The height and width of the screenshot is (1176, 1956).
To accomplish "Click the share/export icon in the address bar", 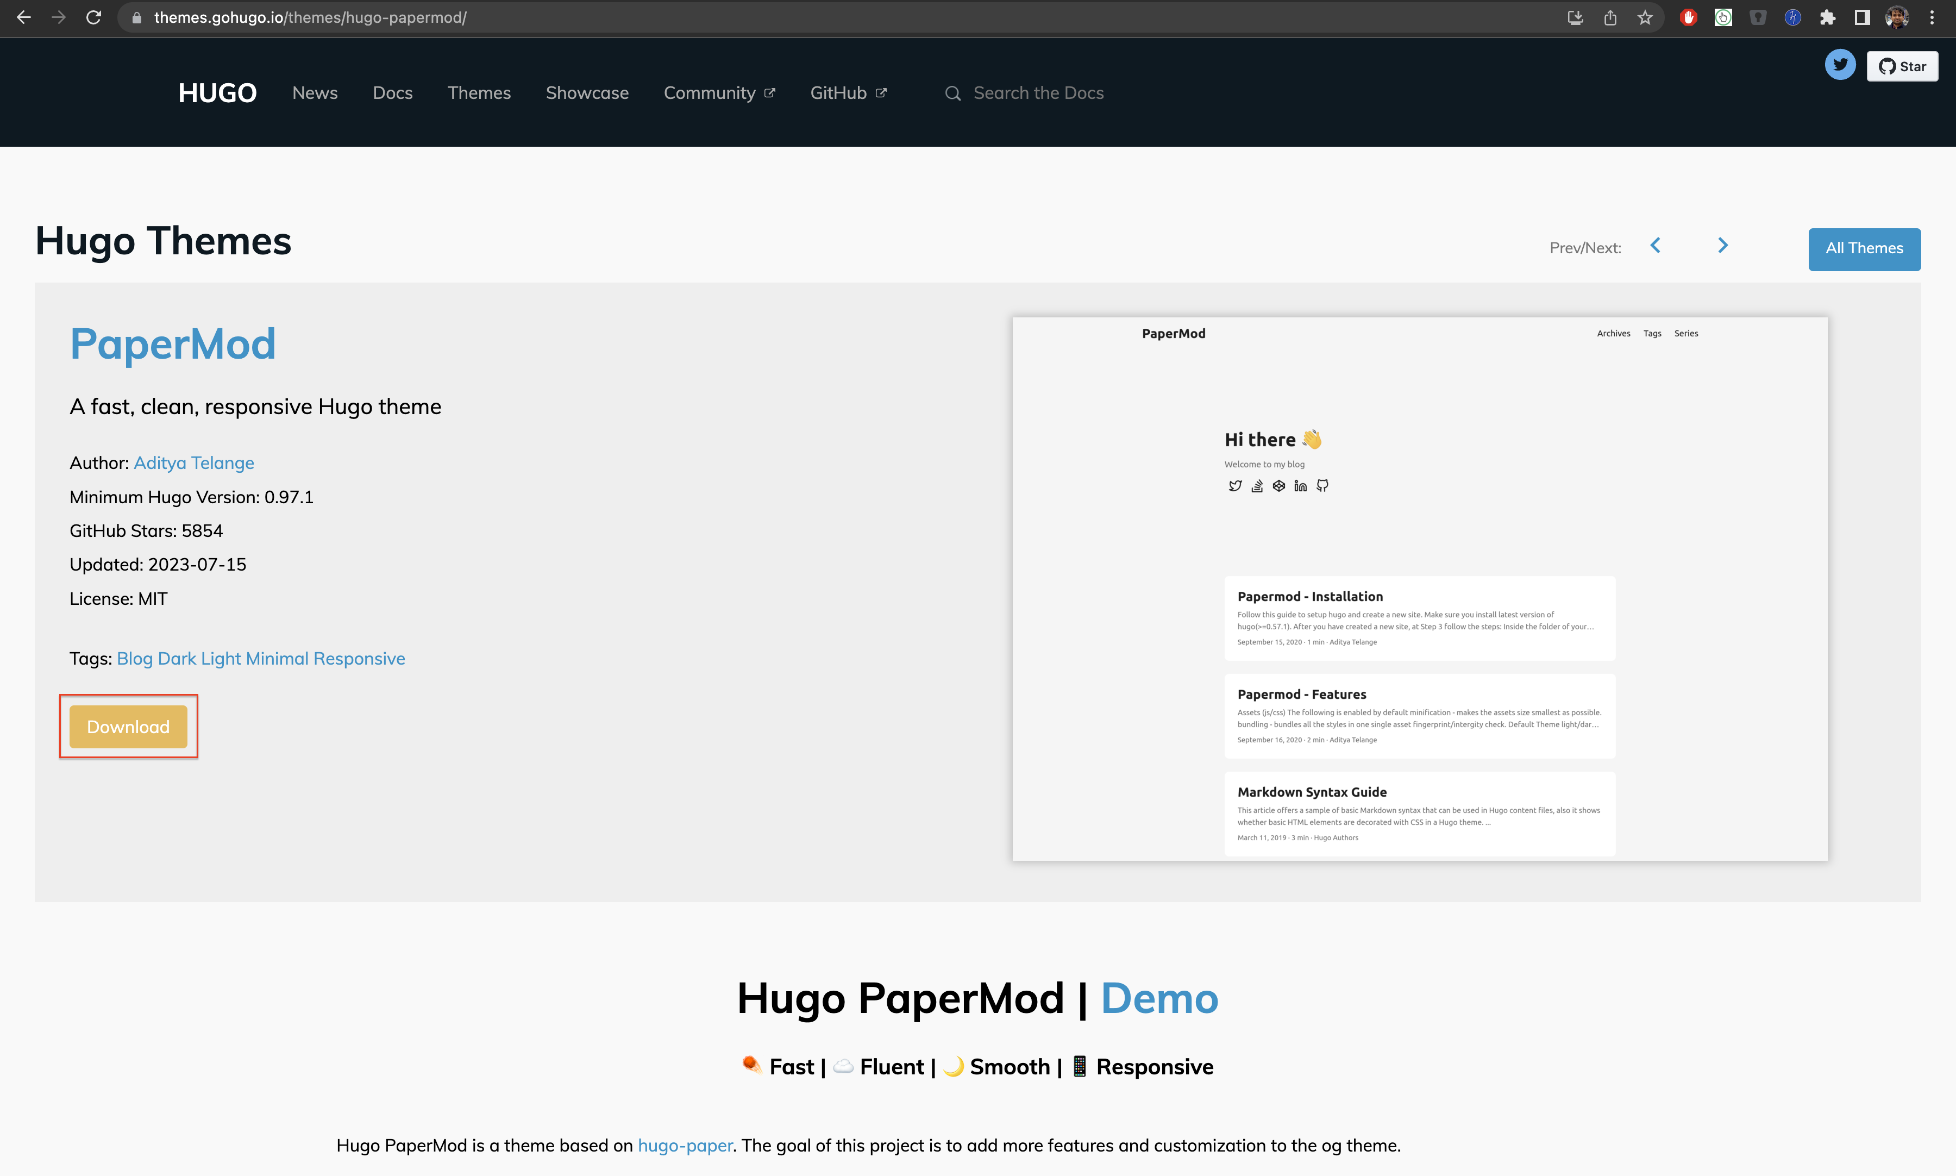I will click(1610, 17).
